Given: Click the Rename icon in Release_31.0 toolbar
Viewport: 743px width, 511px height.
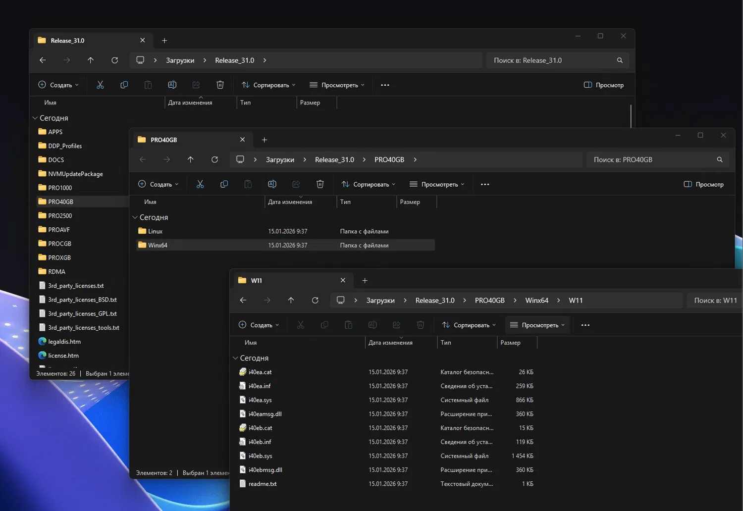Looking at the screenshot, I should pyautogui.click(x=172, y=85).
